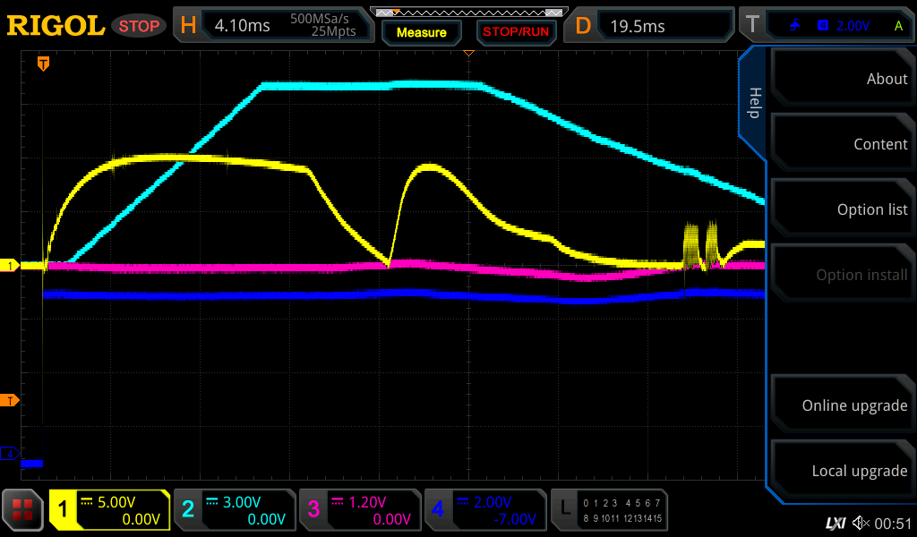Toggle channel 2 with 3.00V scale
Viewport: 917px width, 537px height.
pos(234,510)
